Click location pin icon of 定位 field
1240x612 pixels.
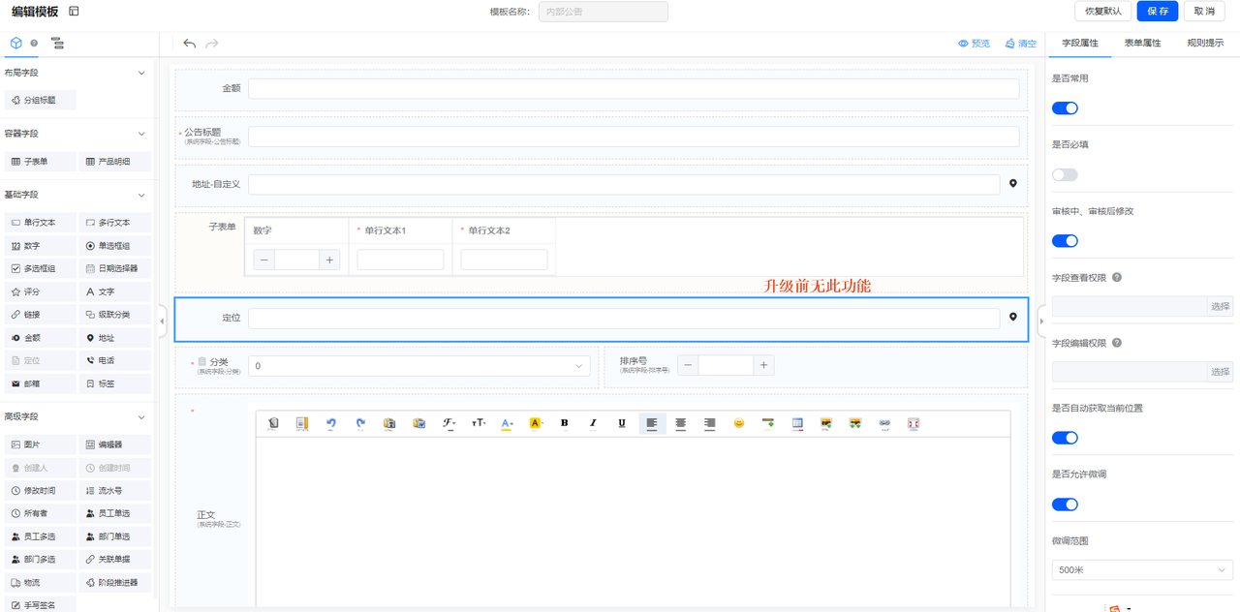coord(1013,317)
